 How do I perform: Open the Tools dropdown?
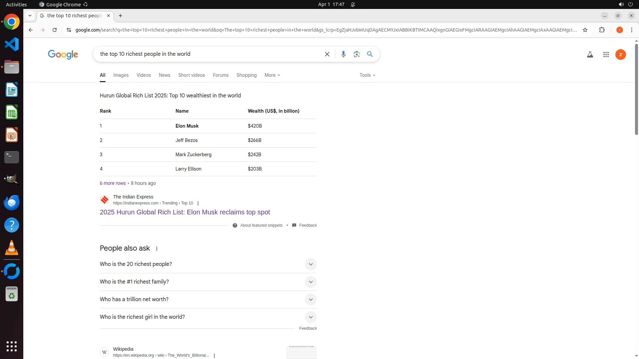click(x=367, y=75)
